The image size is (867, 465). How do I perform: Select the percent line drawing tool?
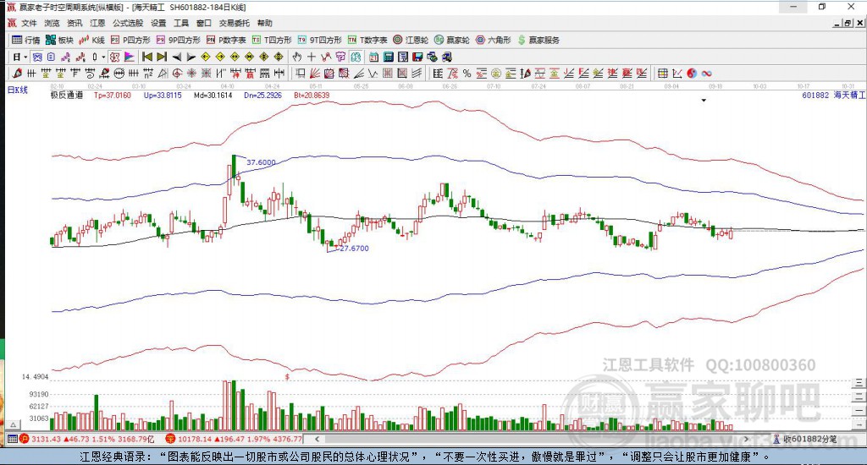[x=467, y=74]
